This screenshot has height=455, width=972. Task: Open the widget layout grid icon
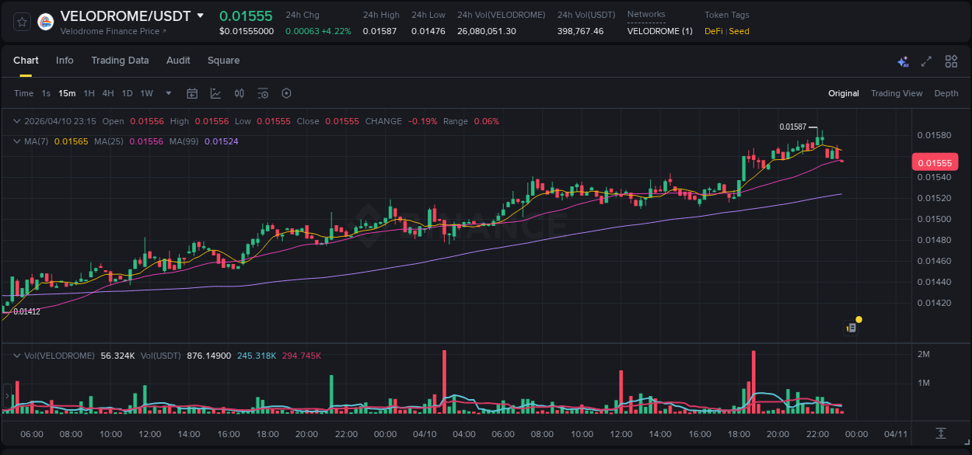tap(951, 61)
